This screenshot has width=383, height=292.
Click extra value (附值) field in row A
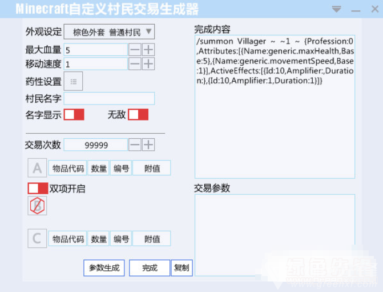coord(152,168)
